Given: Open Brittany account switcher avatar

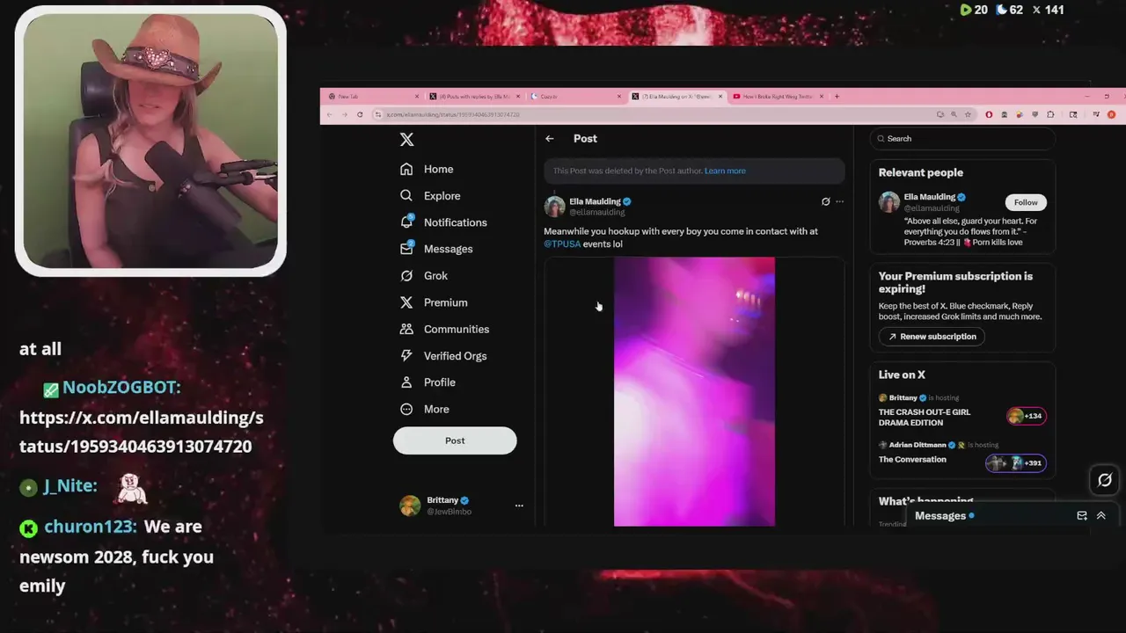Looking at the screenshot, I should [410, 506].
